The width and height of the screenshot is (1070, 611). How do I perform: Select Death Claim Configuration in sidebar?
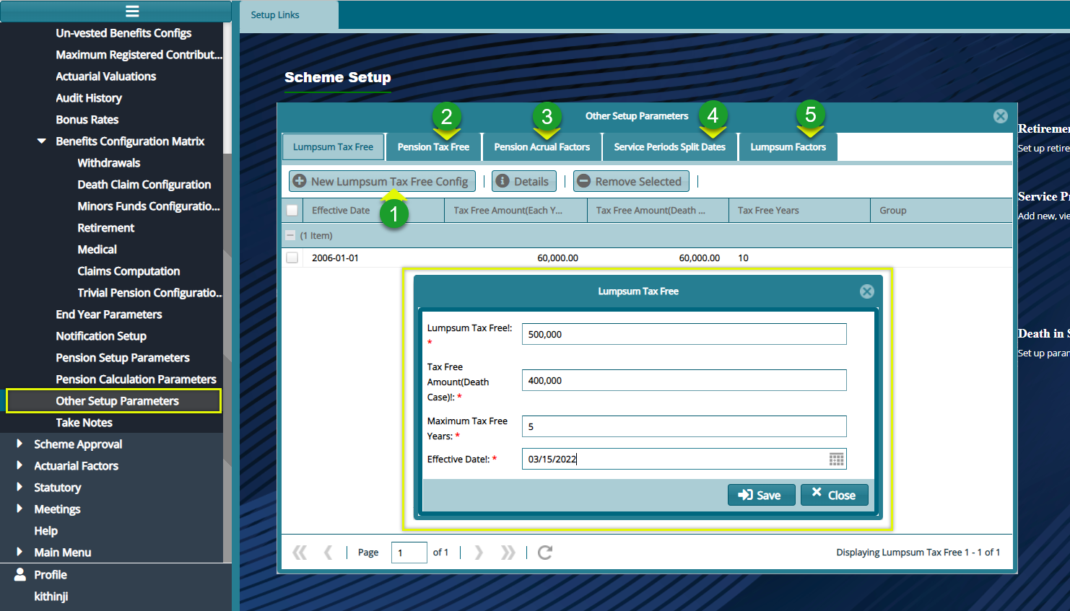tap(144, 185)
